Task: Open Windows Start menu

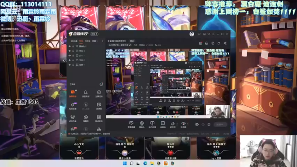Action: pos(125,163)
